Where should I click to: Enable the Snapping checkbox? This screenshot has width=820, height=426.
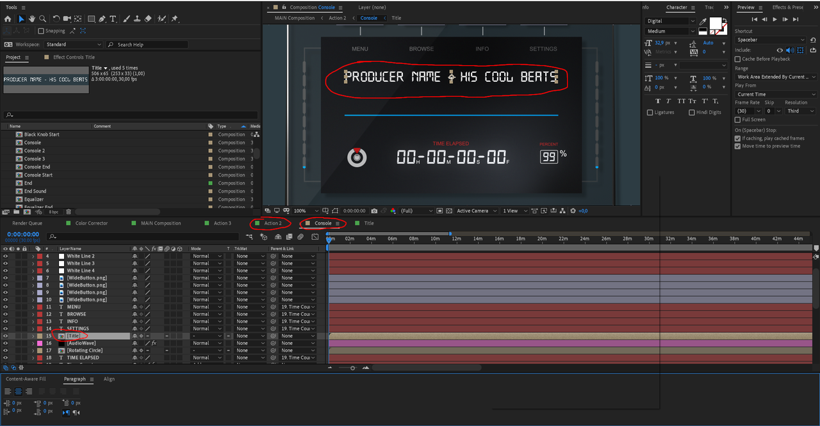click(41, 31)
